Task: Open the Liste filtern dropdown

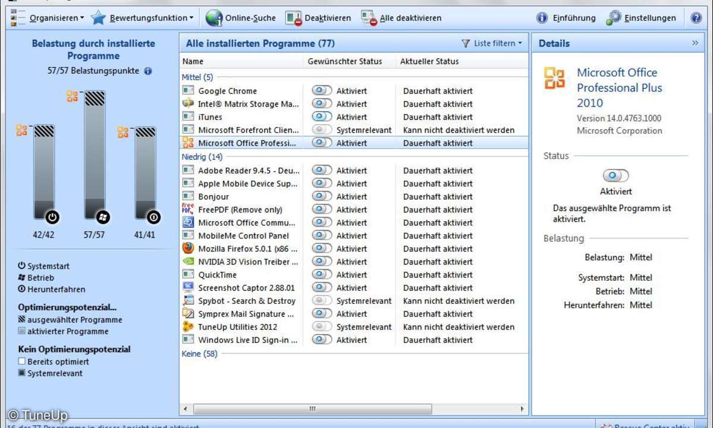Action: click(492, 43)
